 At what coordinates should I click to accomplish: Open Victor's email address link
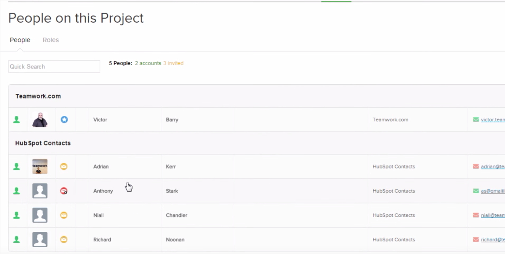493,119
